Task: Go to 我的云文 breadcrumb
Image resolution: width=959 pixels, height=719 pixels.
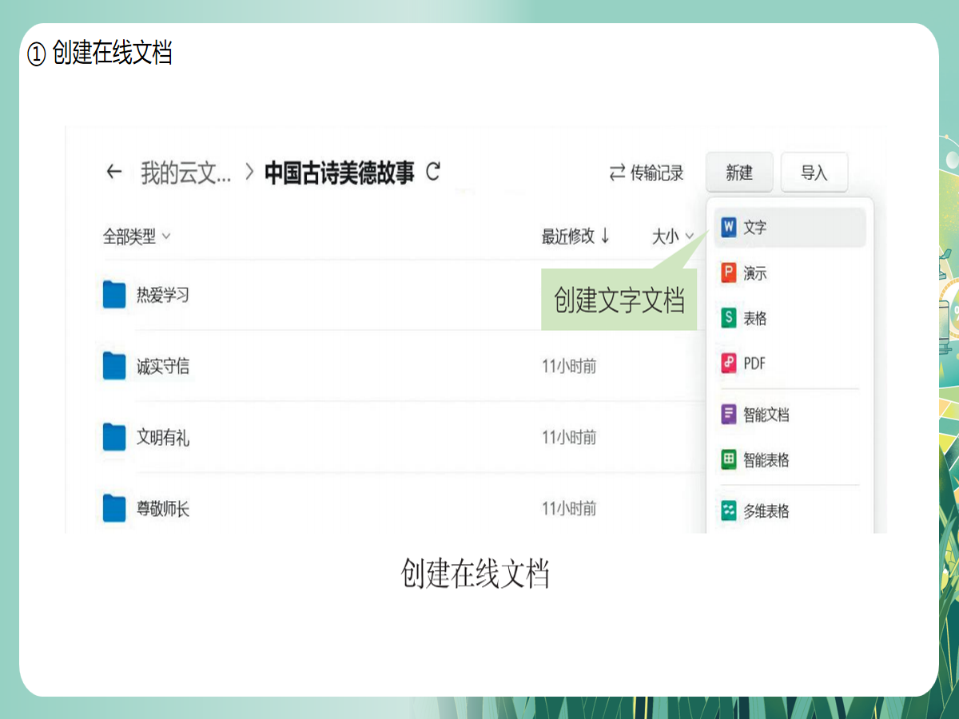Action: (x=185, y=173)
